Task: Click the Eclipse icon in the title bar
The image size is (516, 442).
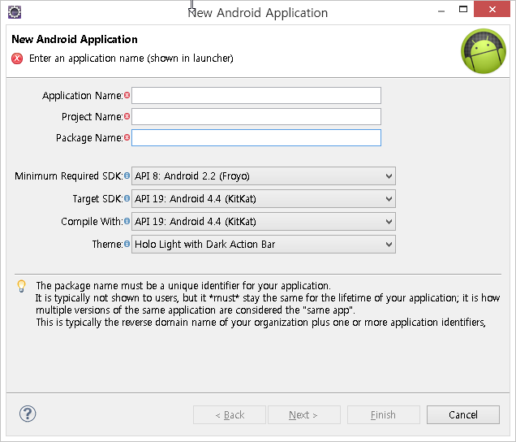Action: pos(15,12)
